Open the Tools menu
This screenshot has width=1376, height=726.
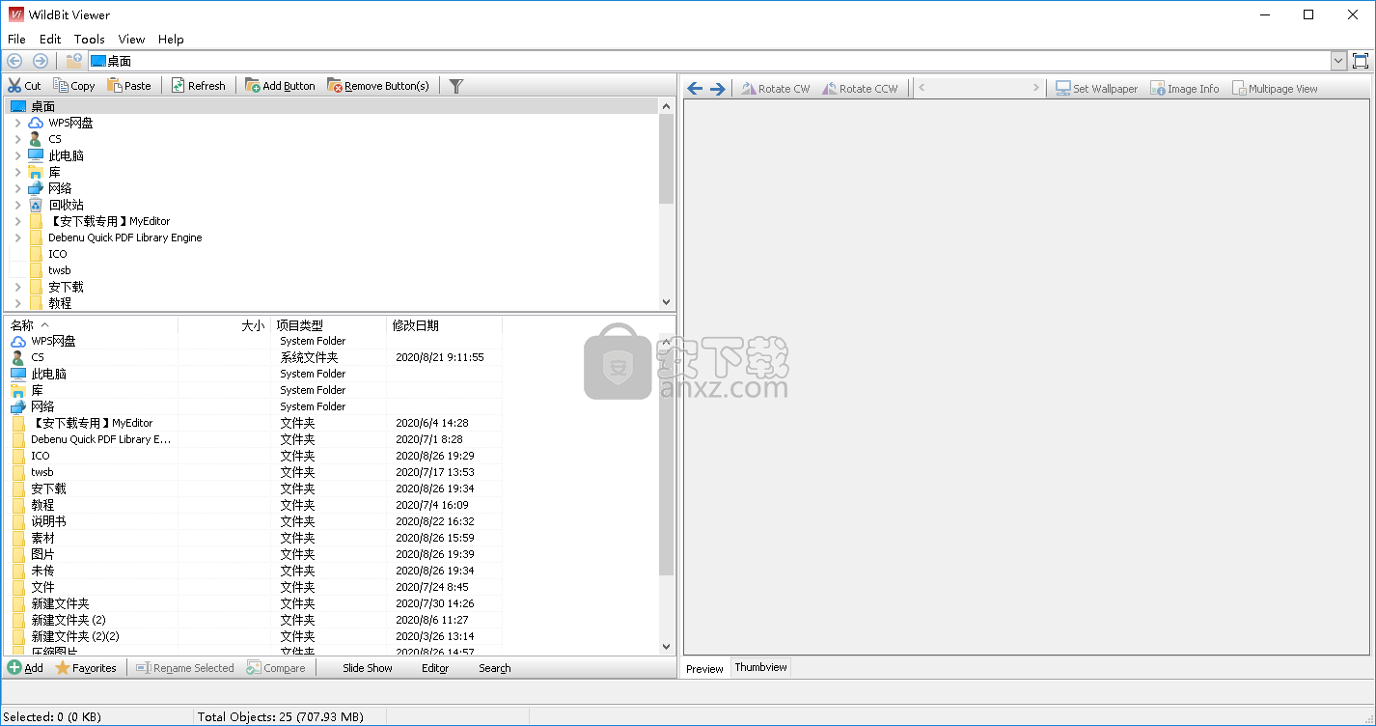pyautogui.click(x=89, y=39)
